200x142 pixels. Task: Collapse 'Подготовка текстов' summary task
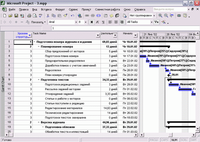tap(39, 80)
